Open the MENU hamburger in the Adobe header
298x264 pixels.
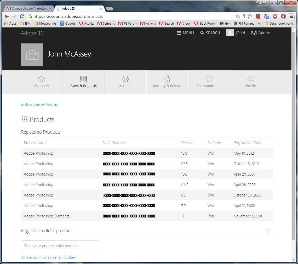point(185,33)
